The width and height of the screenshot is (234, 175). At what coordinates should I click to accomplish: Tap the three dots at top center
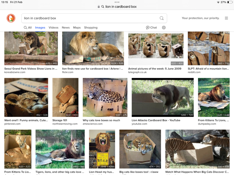coord(117,2)
